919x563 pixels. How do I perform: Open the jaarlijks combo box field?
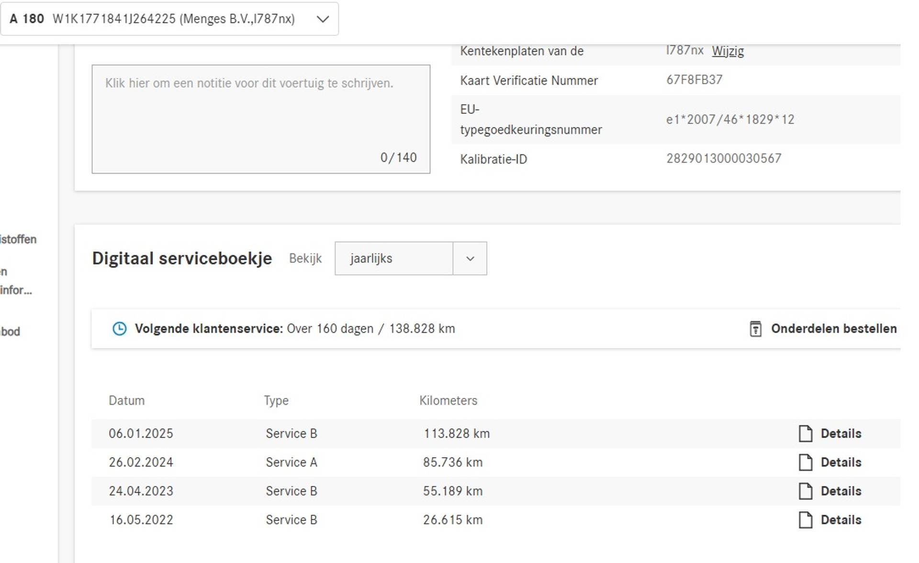(x=393, y=258)
